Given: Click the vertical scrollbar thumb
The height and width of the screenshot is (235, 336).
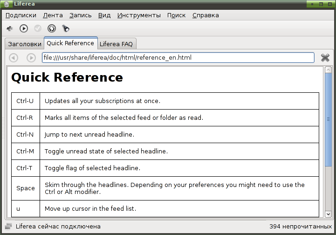Looking at the screenshot, I should pyautogui.click(x=328, y=119).
